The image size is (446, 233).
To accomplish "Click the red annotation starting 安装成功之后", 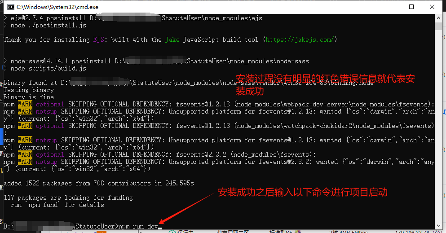I will 302,193.
